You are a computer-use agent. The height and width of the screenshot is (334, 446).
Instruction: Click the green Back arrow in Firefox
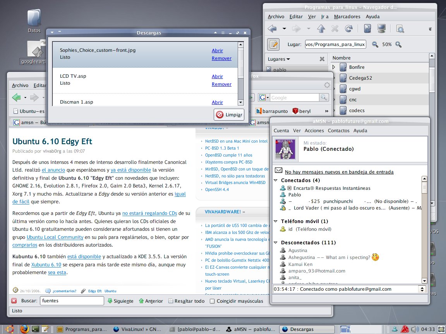click(17, 98)
